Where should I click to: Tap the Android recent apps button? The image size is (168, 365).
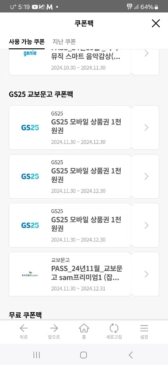pos(36,355)
